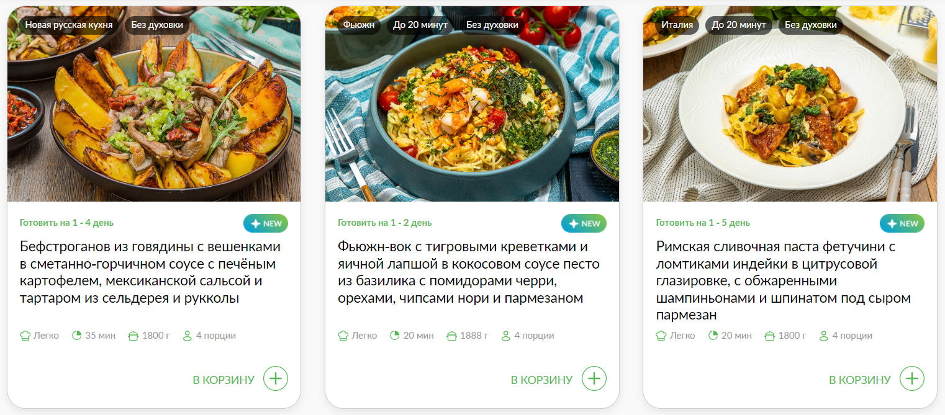945x415 pixels.
Task: Click Без духовки tag on the Italian pasta card
Action: point(811,25)
